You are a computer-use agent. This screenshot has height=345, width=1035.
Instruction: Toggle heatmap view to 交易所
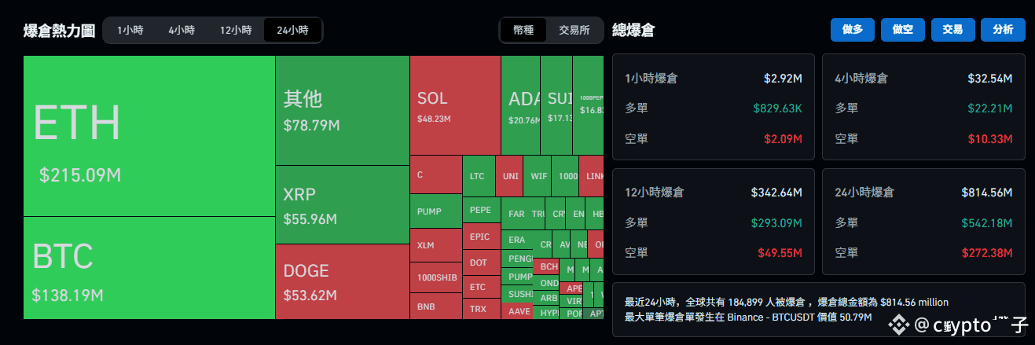pos(574,31)
